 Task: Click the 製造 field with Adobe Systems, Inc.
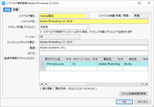94,48
